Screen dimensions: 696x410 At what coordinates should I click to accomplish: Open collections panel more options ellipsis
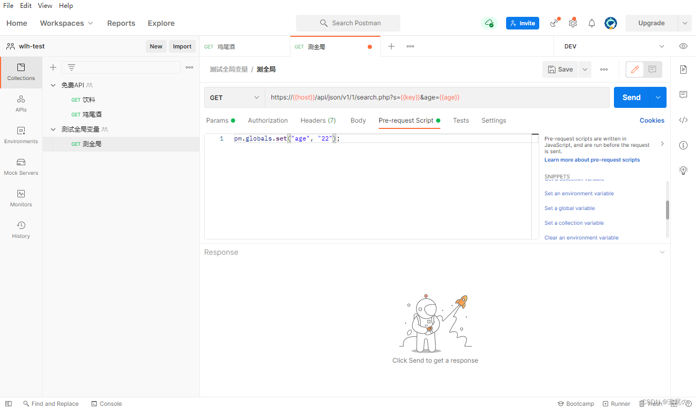click(189, 67)
